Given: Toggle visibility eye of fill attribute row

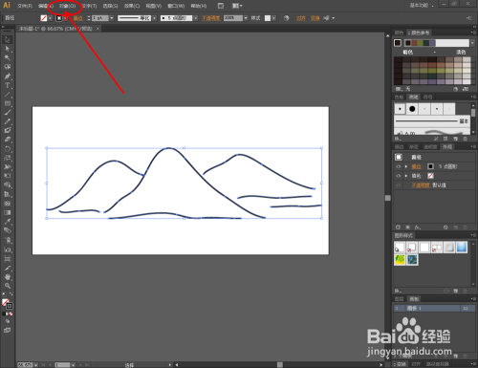Looking at the screenshot, I should pos(399,176).
